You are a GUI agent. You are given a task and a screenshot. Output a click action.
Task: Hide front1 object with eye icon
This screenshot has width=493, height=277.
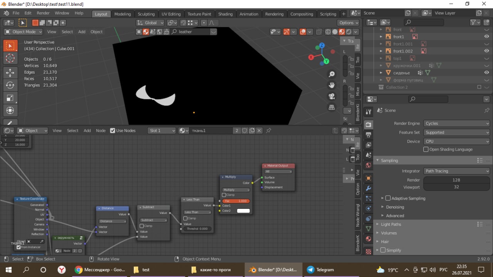(486, 37)
